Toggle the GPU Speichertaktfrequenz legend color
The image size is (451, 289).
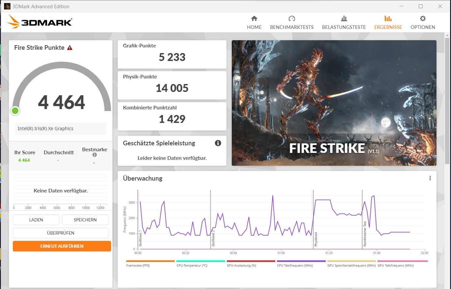351,261
